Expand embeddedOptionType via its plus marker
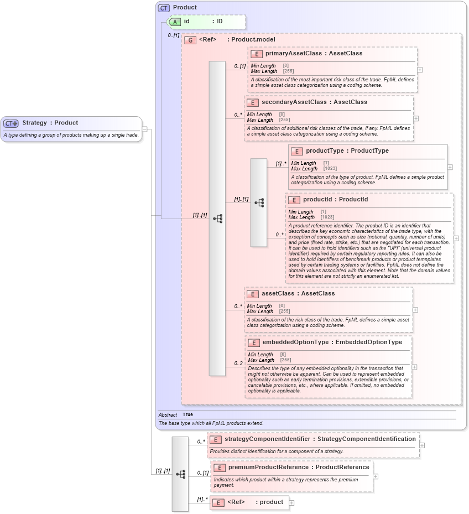 (x=414, y=366)
